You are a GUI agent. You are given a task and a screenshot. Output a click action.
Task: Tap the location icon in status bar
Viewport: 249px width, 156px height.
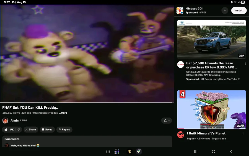pos(232,2)
